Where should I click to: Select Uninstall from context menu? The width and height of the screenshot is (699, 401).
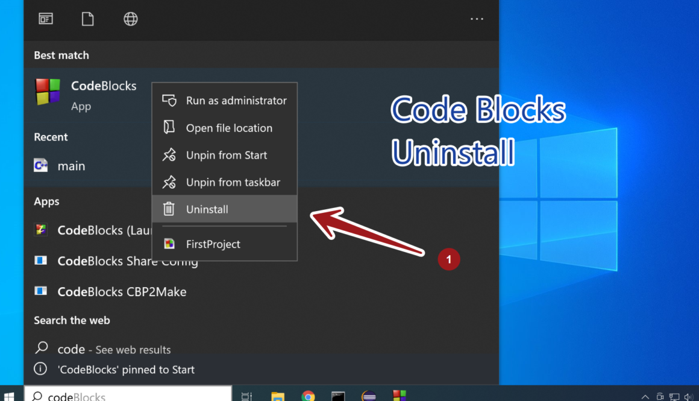(x=207, y=209)
